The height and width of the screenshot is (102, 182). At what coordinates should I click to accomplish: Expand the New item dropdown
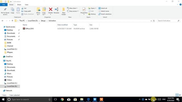(x=72, y=8)
